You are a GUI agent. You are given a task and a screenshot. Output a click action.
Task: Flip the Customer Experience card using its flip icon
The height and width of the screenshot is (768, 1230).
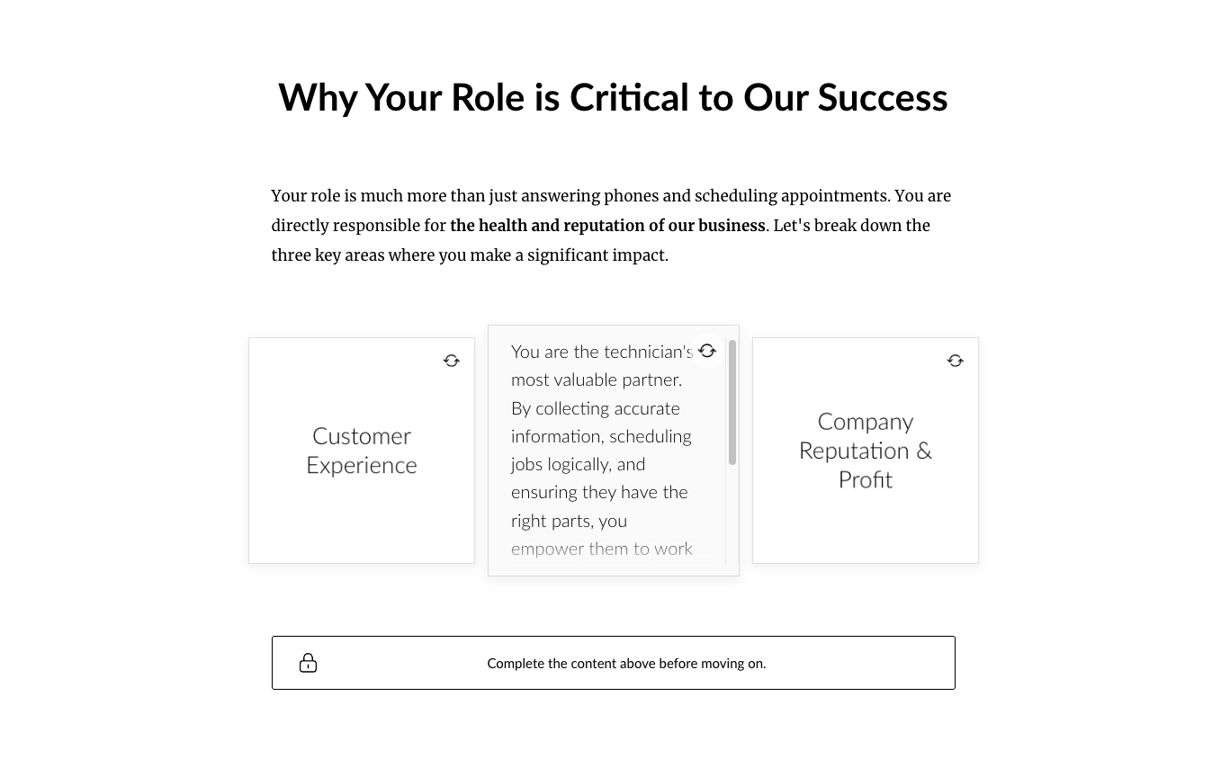pos(452,361)
